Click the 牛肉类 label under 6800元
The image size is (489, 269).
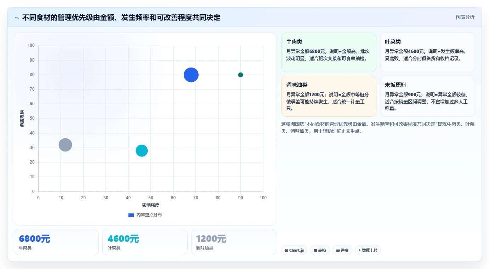(x=25, y=248)
